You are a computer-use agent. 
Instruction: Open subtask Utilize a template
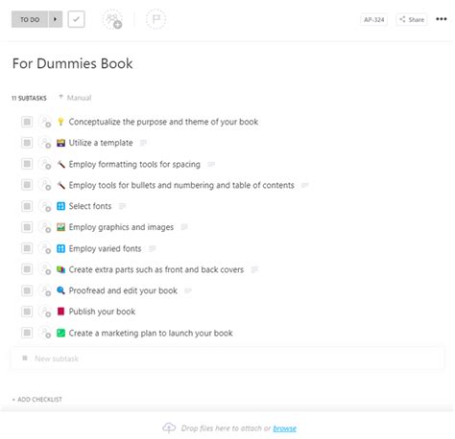101,143
